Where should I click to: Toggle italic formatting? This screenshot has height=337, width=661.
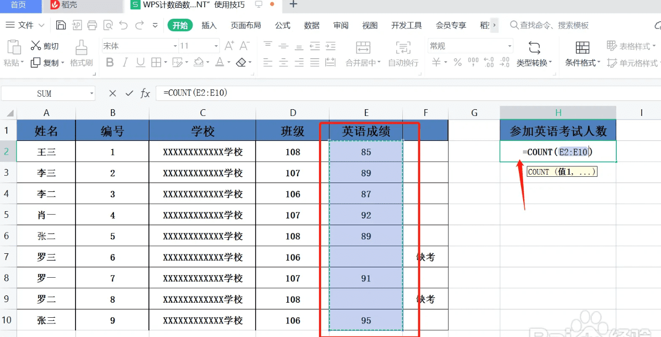pos(124,62)
